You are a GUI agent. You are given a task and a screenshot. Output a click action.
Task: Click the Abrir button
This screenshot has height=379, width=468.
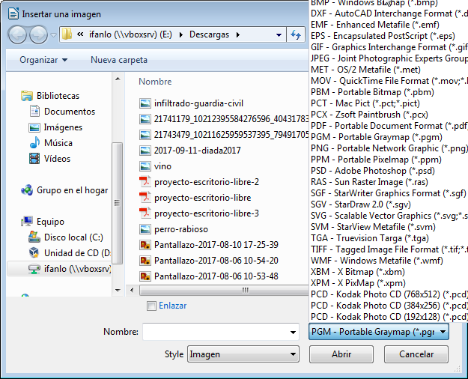(x=341, y=354)
